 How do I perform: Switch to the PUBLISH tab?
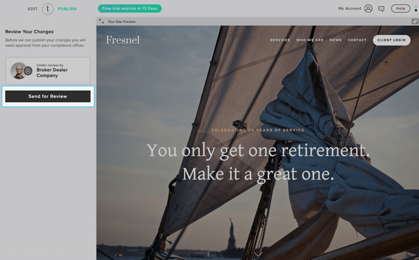tap(67, 9)
